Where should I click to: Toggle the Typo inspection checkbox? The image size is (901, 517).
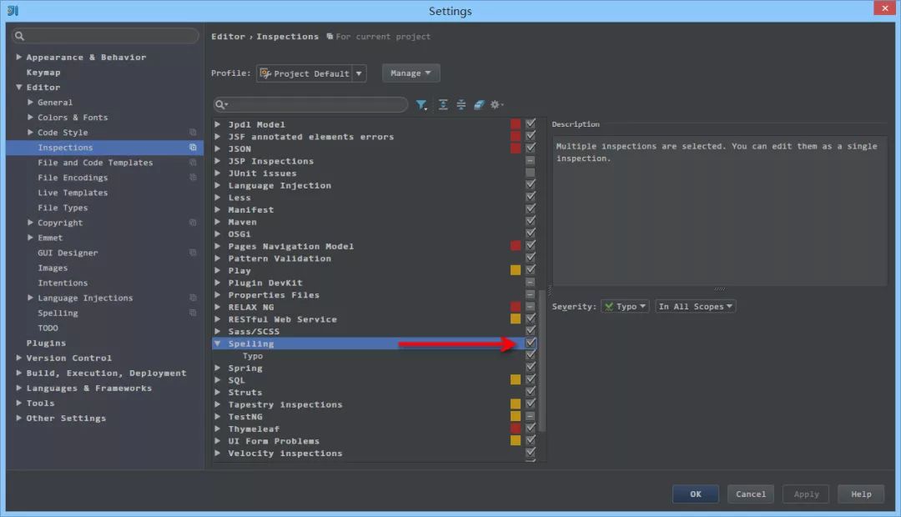pyautogui.click(x=530, y=356)
